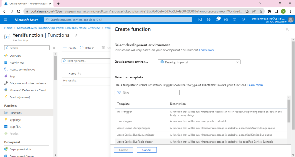This screenshot has height=157, width=295.
Task: Open Learn more link for development environment
Action: [x=207, y=50]
